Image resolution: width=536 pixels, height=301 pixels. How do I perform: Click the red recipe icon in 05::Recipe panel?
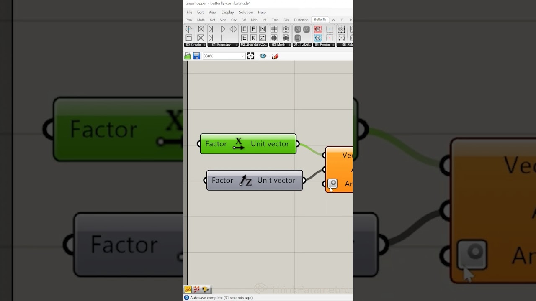point(318,29)
